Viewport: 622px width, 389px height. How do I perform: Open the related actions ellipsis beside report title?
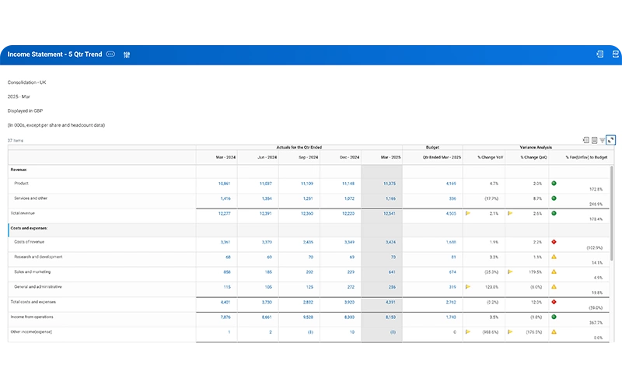[x=110, y=54]
